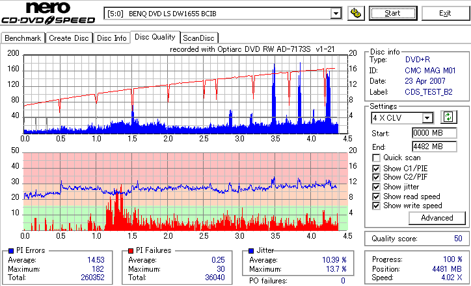Click the red PI Failures legend square
This screenshot has height=286, width=471.
[131, 251]
